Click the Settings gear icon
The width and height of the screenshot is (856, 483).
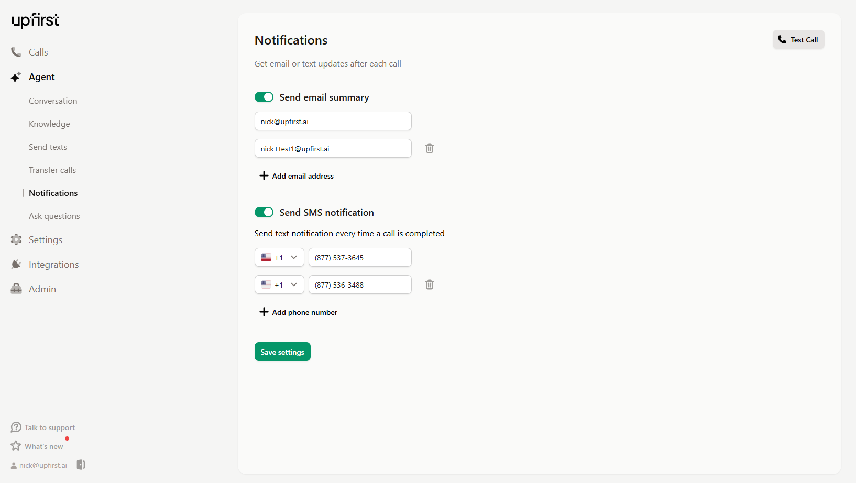(x=16, y=239)
